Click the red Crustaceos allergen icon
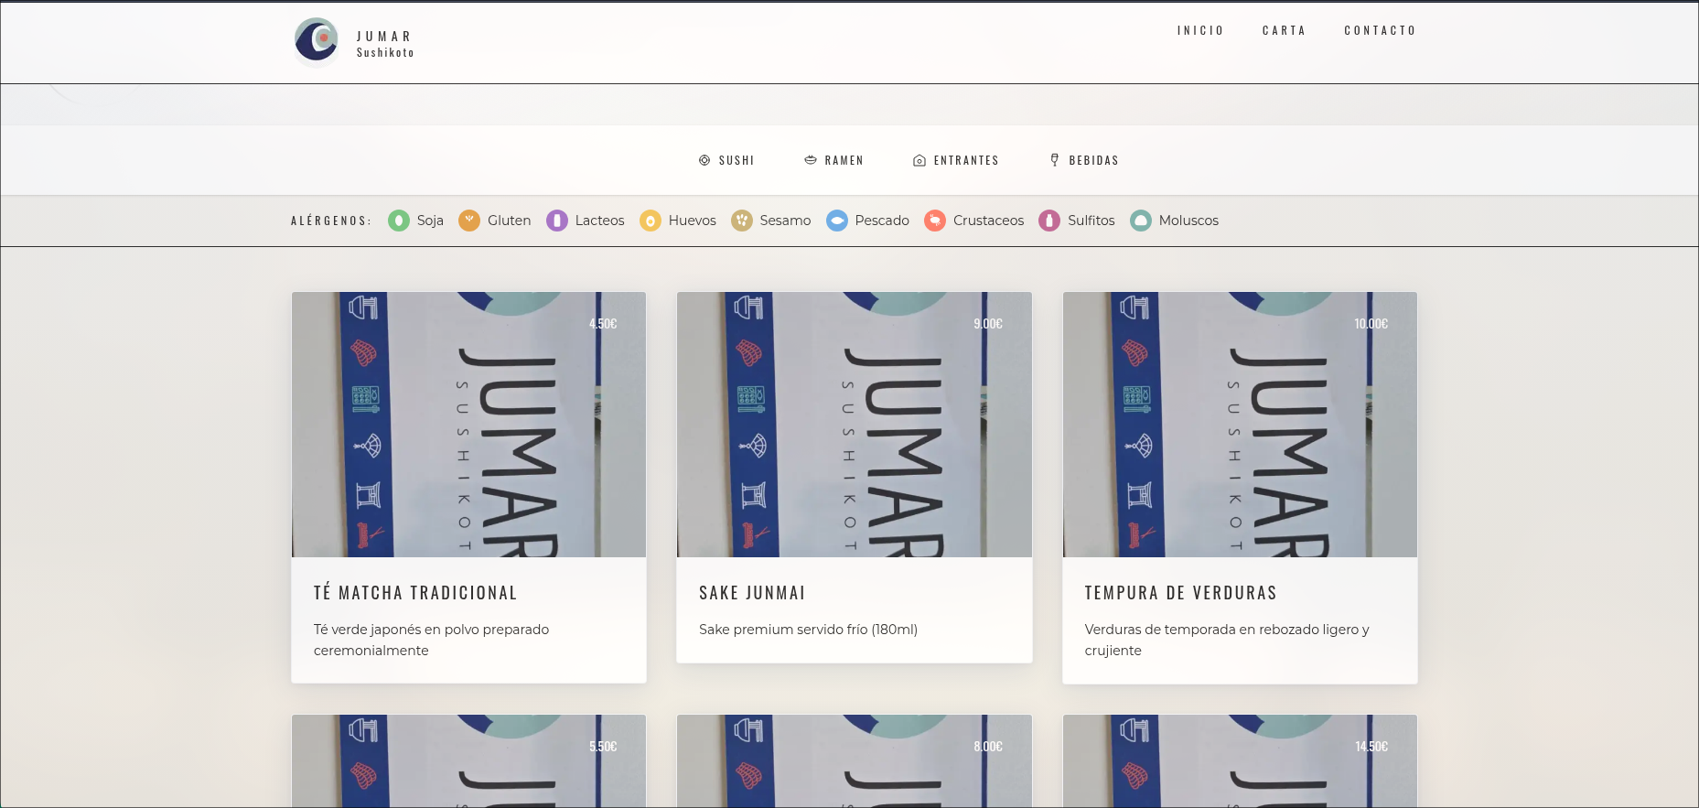 click(935, 221)
